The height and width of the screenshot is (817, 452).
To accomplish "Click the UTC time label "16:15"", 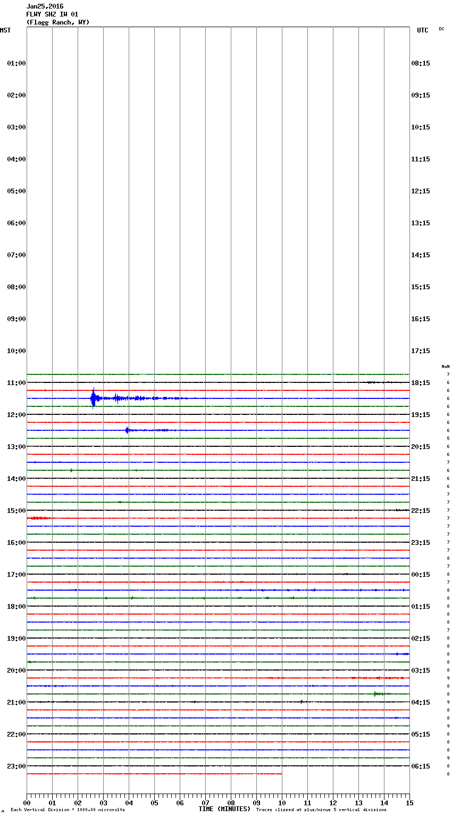I will [421, 319].
